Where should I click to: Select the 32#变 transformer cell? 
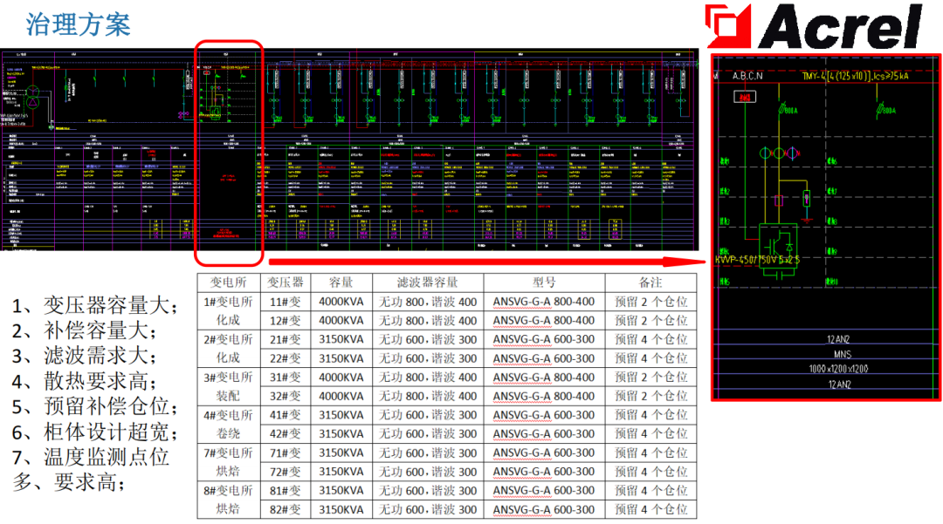[x=285, y=396]
